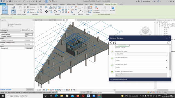Collapse Données d'identification property group

tap(33, 42)
